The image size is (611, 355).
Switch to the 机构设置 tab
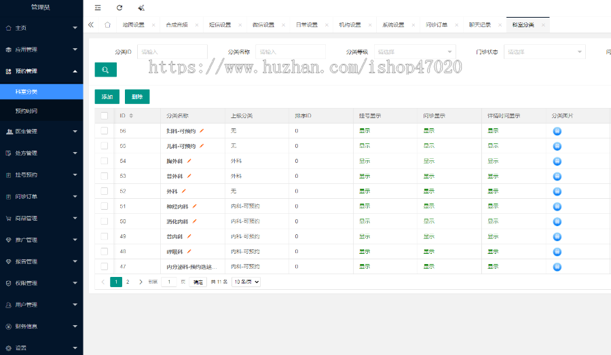click(x=350, y=25)
